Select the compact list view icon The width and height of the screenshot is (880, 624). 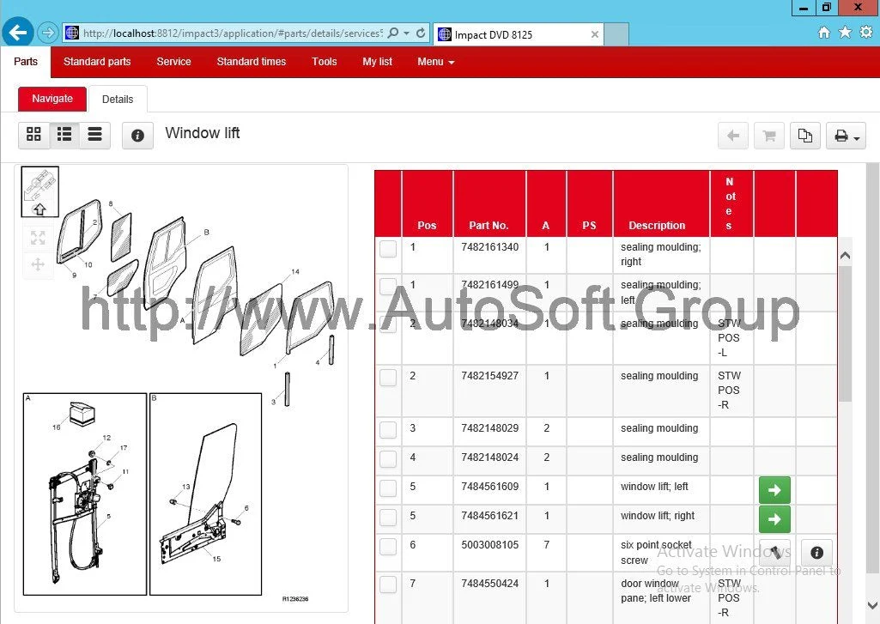(x=94, y=135)
